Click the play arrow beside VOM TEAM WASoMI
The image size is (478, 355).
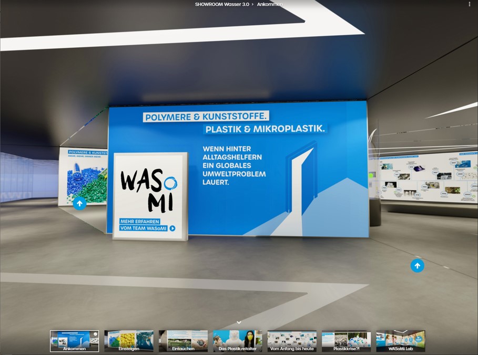(172, 228)
